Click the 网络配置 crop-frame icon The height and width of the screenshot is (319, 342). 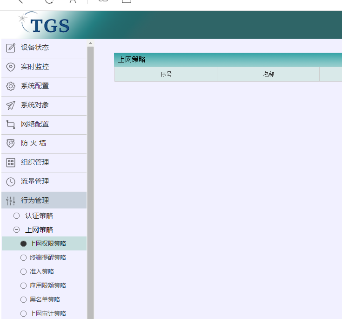click(x=11, y=125)
